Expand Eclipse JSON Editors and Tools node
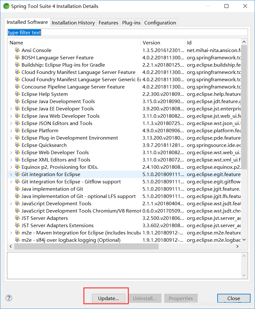 pos(11,123)
